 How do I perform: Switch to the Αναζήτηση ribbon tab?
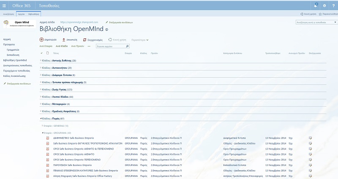click(x=8, y=14)
